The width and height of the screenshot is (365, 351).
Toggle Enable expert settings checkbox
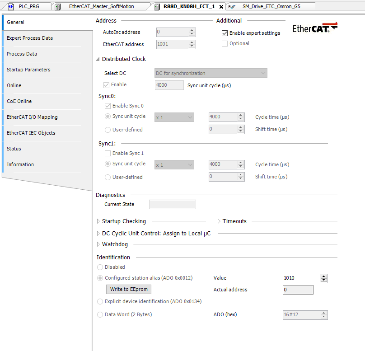click(225, 33)
